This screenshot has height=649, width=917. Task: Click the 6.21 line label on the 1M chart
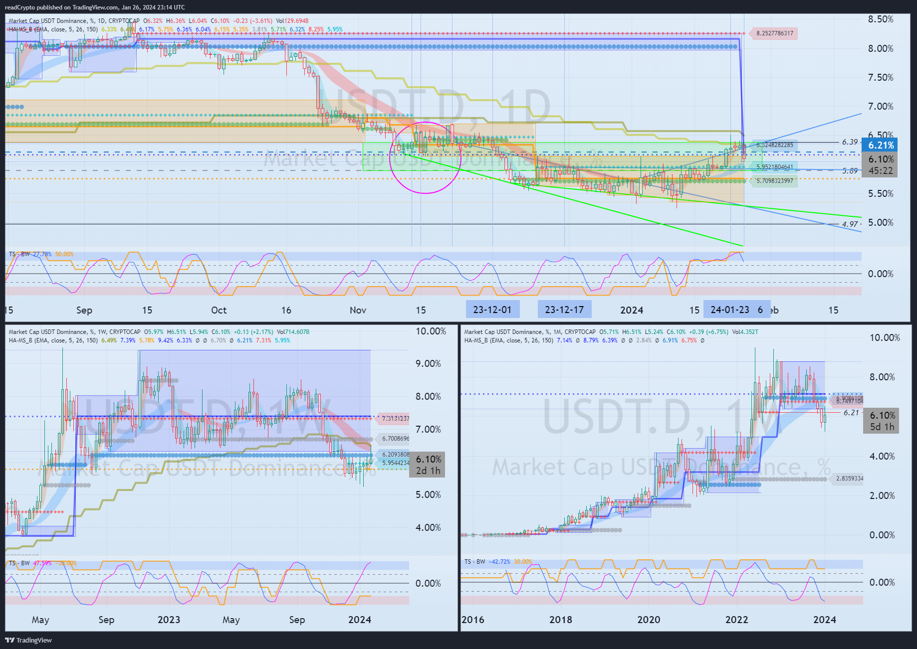coord(852,413)
